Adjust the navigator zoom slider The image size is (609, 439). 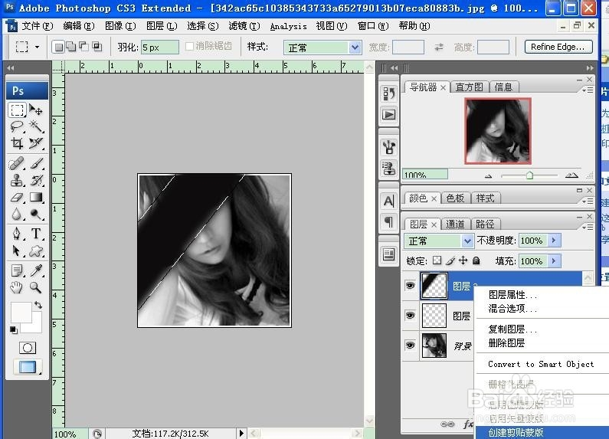pos(530,175)
